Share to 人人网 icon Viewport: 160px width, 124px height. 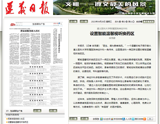click(x=124, y=119)
